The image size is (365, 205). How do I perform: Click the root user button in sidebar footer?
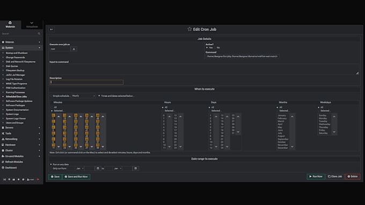pos(30,179)
